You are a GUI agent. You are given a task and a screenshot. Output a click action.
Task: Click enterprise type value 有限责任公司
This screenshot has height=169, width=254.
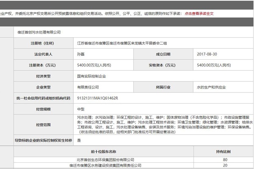(x=88, y=87)
